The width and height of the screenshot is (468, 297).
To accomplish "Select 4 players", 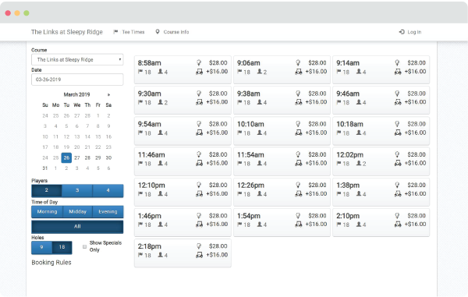I will 108,190.
